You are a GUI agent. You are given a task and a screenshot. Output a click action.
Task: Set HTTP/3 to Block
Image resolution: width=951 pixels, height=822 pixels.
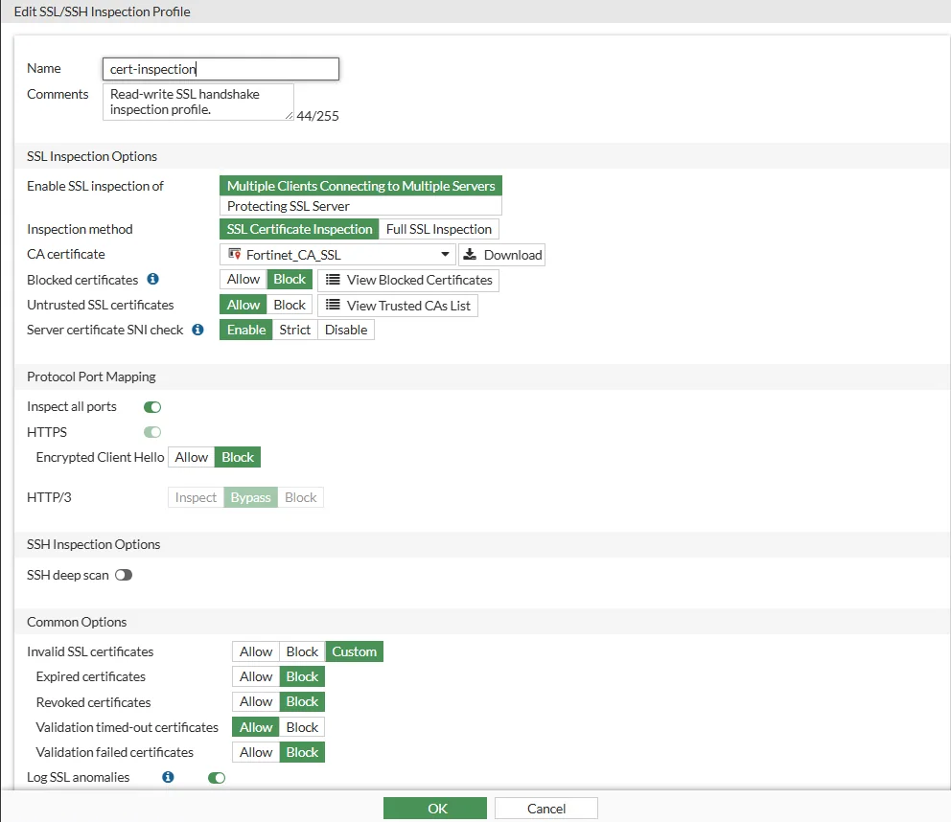coord(301,497)
